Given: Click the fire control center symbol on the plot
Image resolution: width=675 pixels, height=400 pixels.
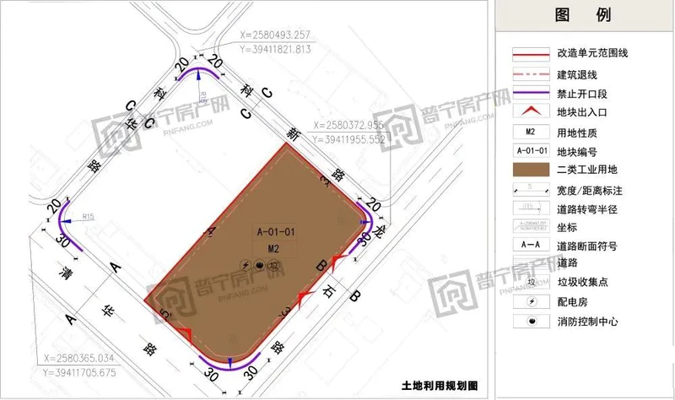Looking at the screenshot, I should 259,265.
